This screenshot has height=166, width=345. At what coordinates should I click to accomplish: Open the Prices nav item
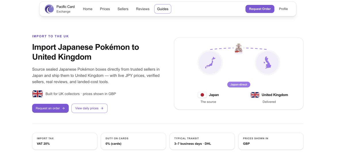(105, 9)
